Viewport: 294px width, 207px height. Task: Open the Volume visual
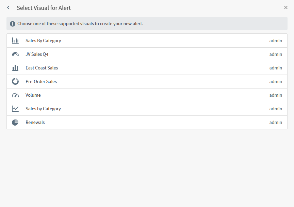33,95
